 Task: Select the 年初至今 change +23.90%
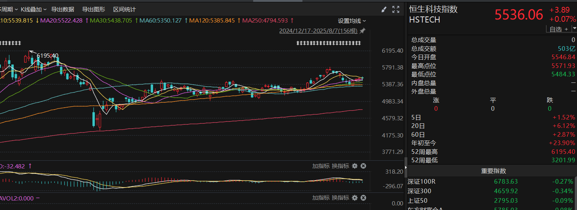[562, 143]
